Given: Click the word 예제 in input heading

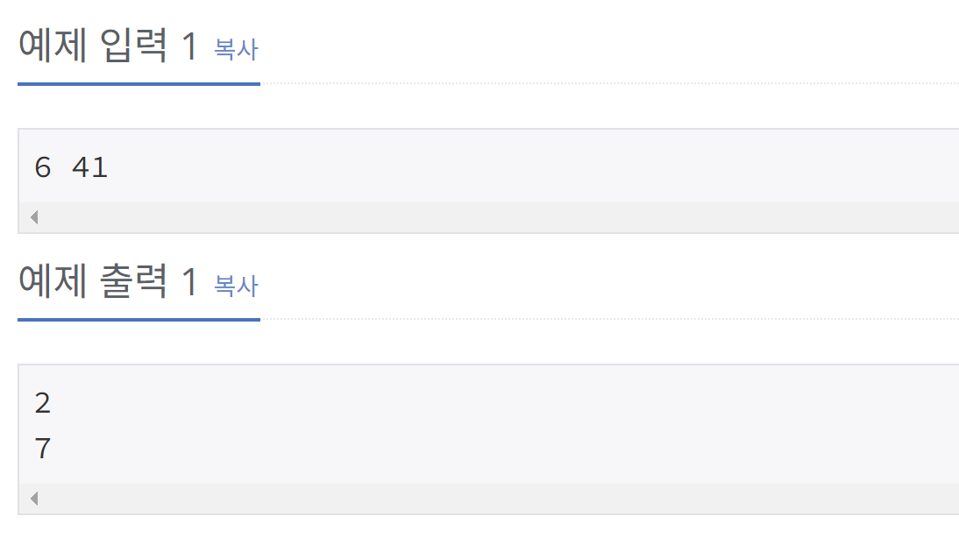Looking at the screenshot, I should tap(53, 46).
